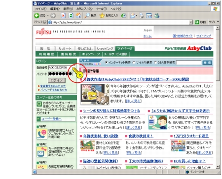Select the Q&A事例検索 radio button
Image resolution: width=222 pixels, height=179 pixels.
[155, 63]
